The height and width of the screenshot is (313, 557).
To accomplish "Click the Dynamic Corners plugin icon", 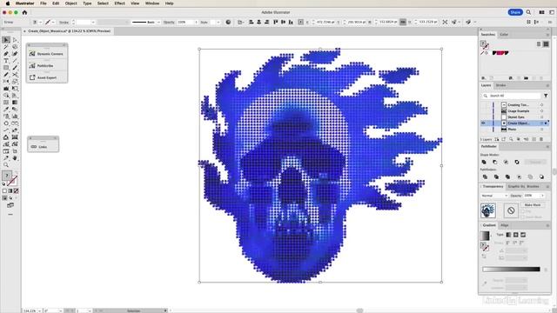I will tap(32, 54).
